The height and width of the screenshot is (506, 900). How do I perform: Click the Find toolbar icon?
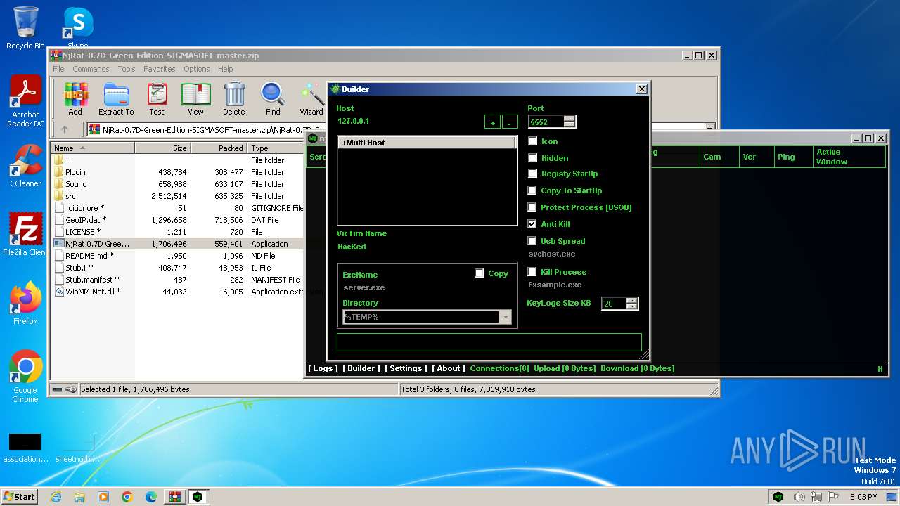[273, 99]
